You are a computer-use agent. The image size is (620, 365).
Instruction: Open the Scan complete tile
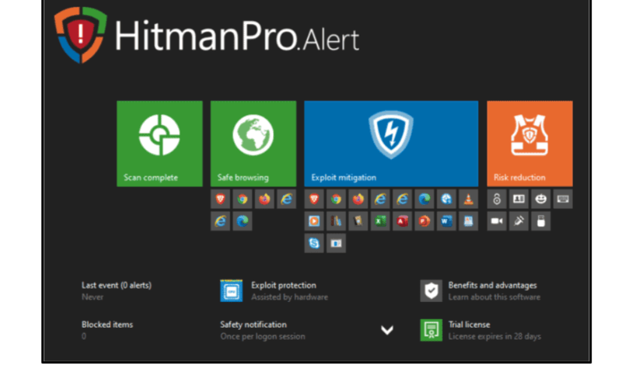[159, 143]
